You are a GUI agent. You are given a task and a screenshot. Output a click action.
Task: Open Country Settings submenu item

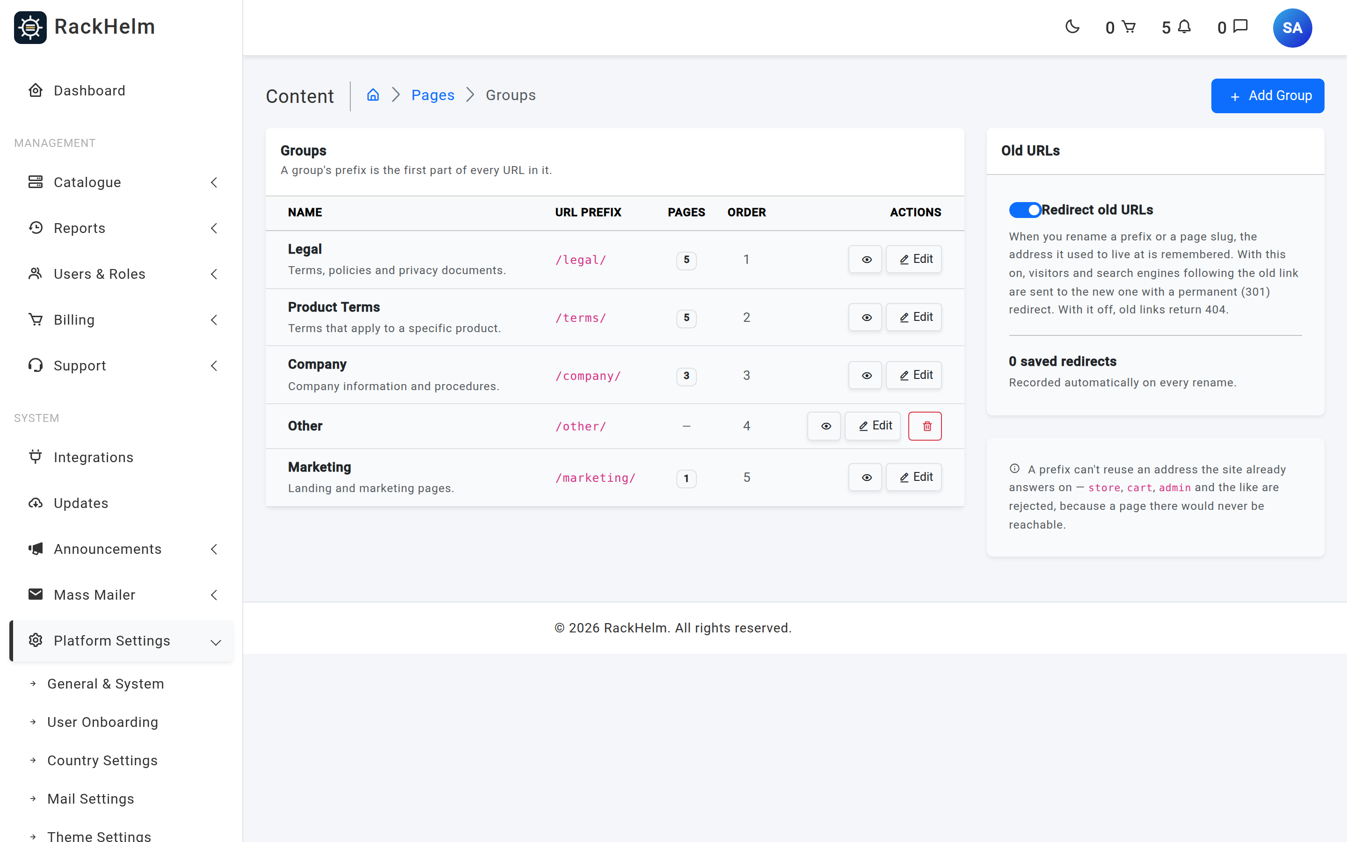click(x=102, y=760)
